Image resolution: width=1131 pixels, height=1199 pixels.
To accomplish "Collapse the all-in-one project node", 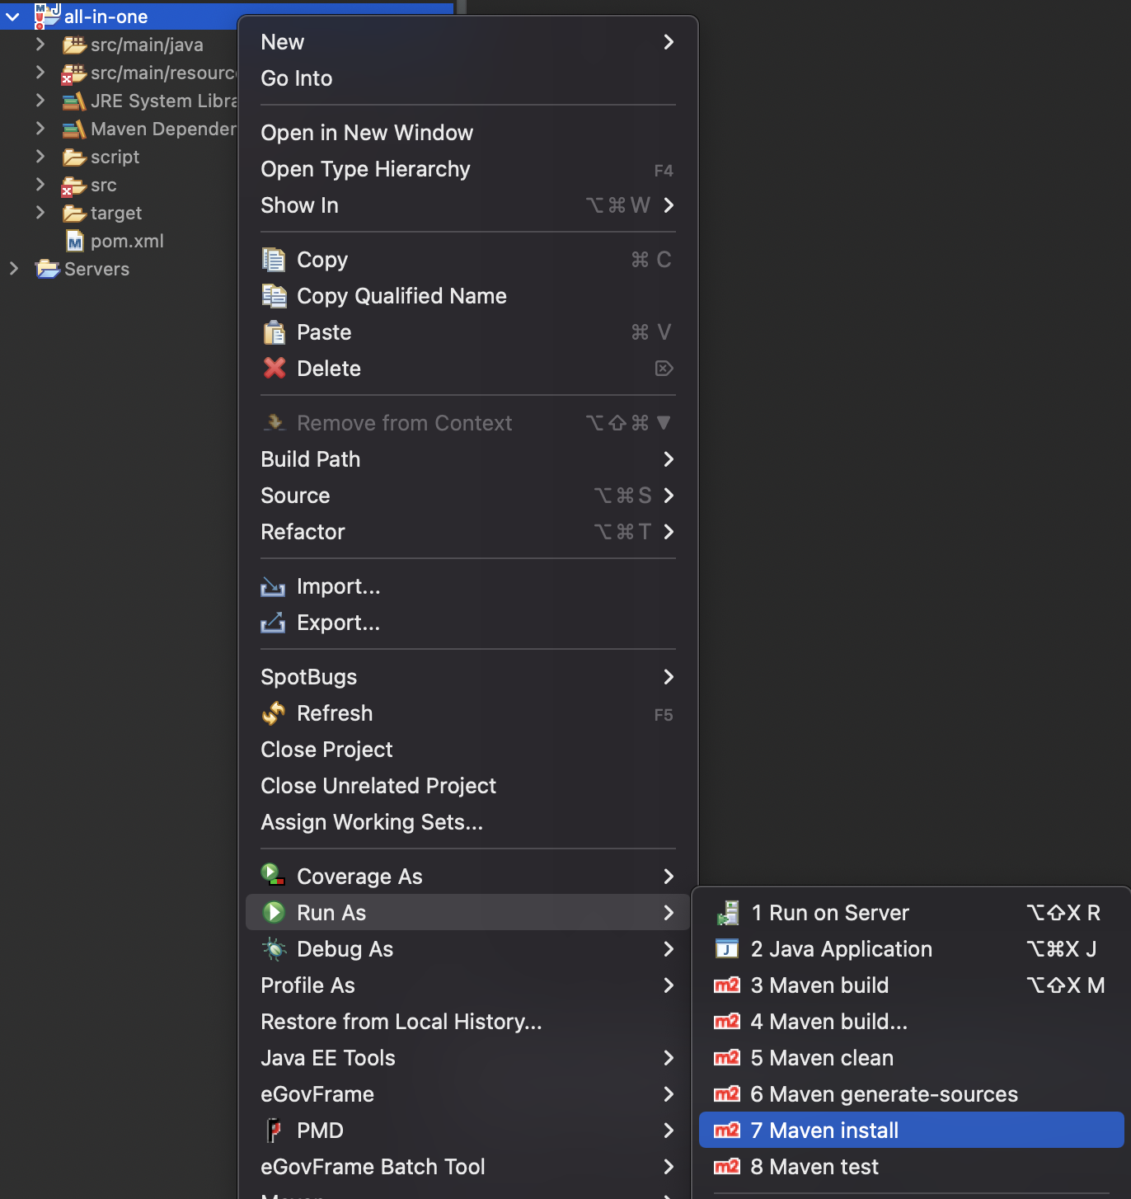I will tap(12, 16).
